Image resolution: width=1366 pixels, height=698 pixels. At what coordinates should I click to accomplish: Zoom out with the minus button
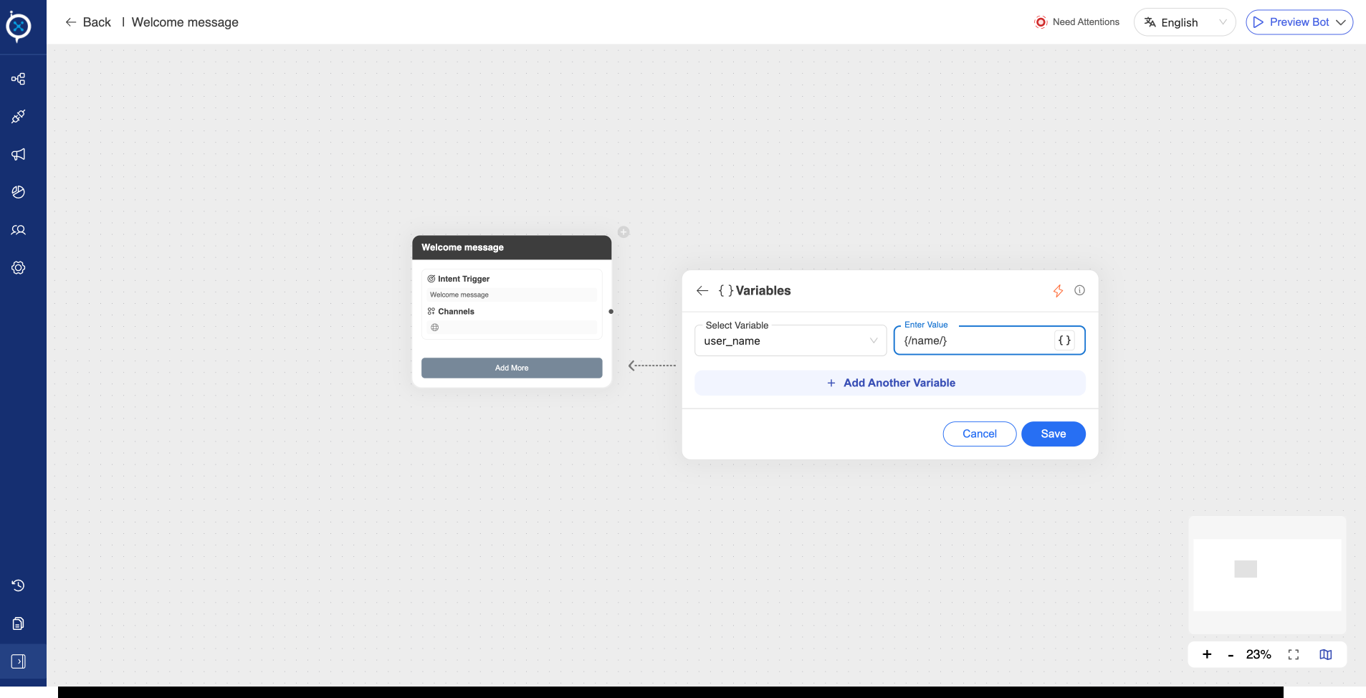point(1231,655)
